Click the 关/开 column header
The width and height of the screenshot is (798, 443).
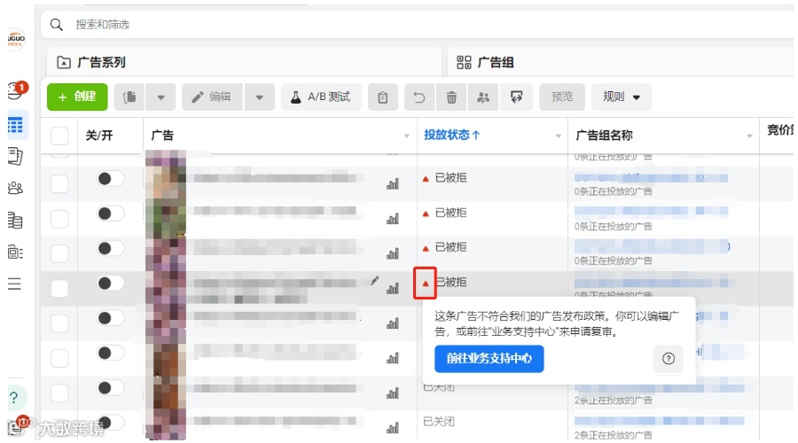98,136
